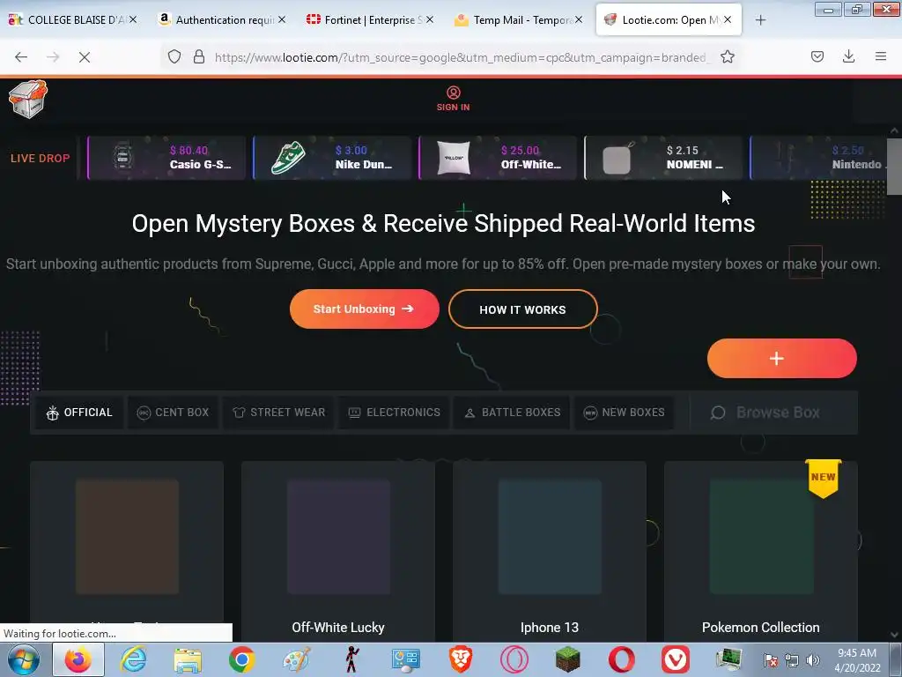Open Windows Explorer folder in taskbar
The height and width of the screenshot is (677, 902).
pyautogui.click(x=188, y=659)
